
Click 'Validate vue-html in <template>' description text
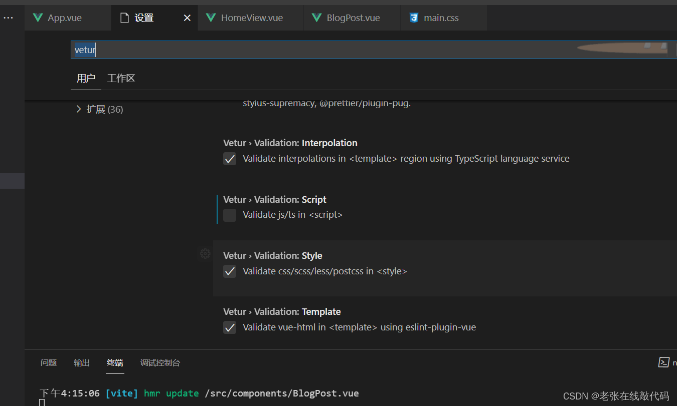pos(360,327)
